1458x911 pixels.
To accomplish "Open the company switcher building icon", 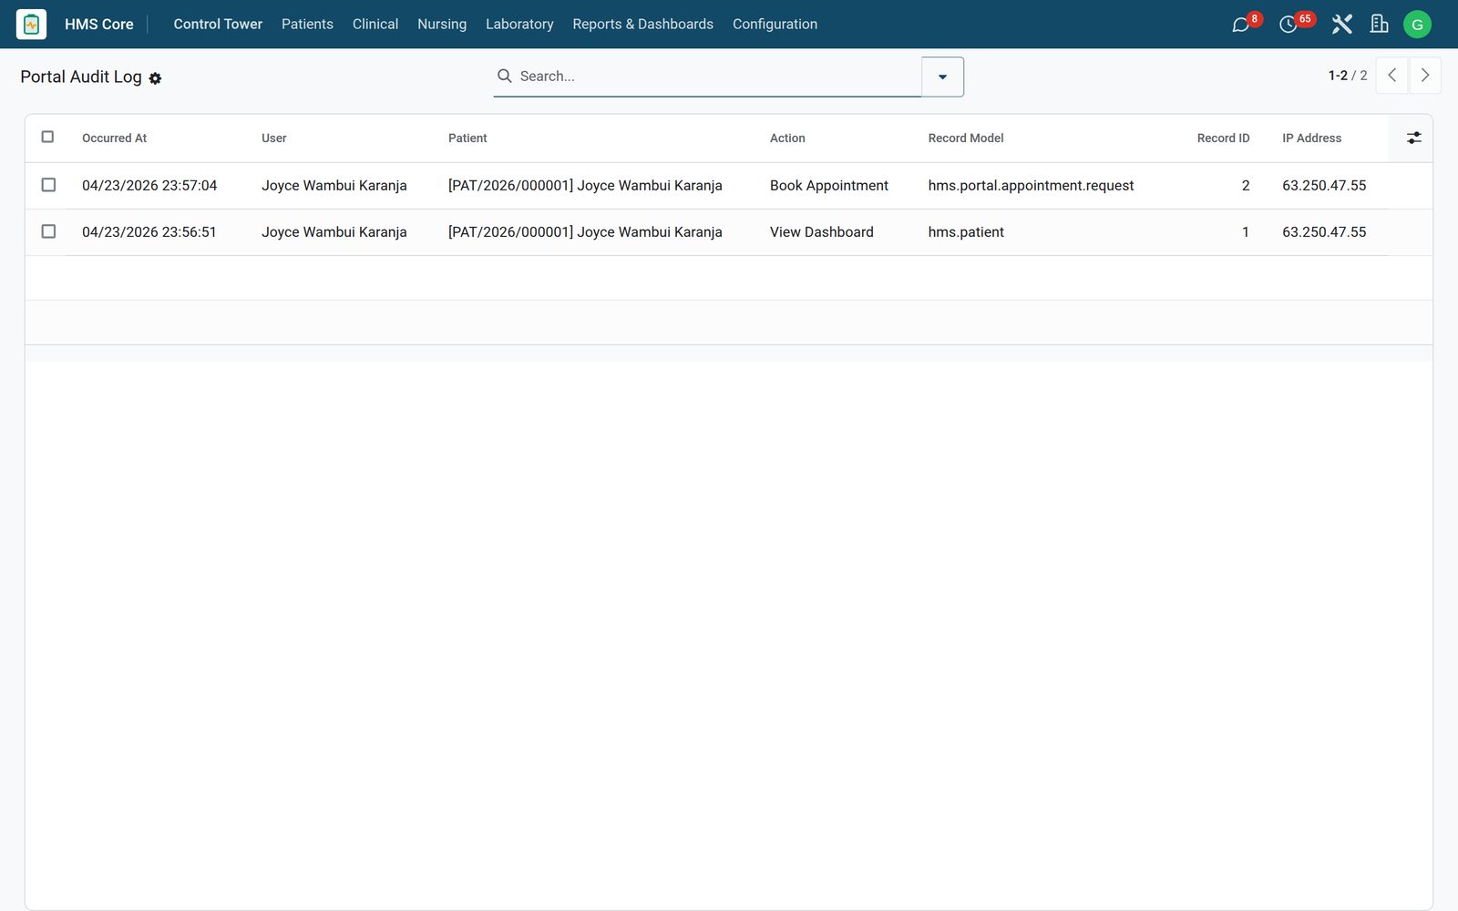I will tap(1380, 25).
